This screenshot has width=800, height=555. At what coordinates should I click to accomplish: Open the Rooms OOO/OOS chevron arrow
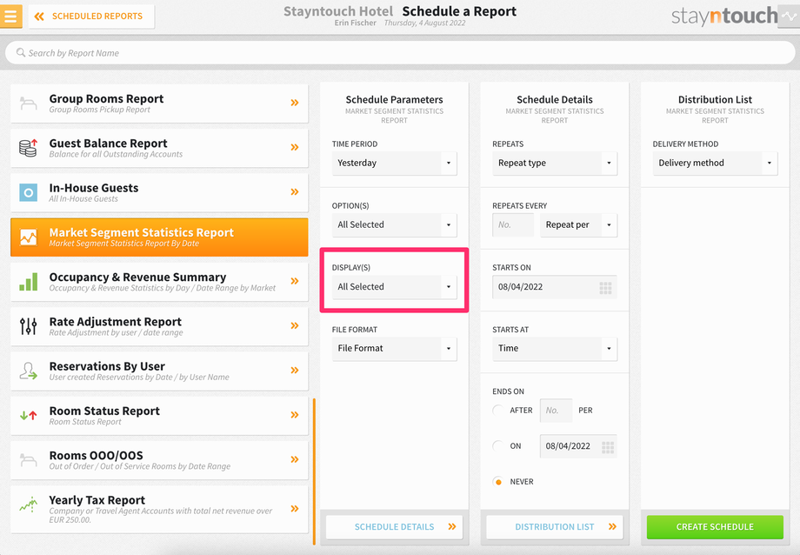(x=295, y=459)
